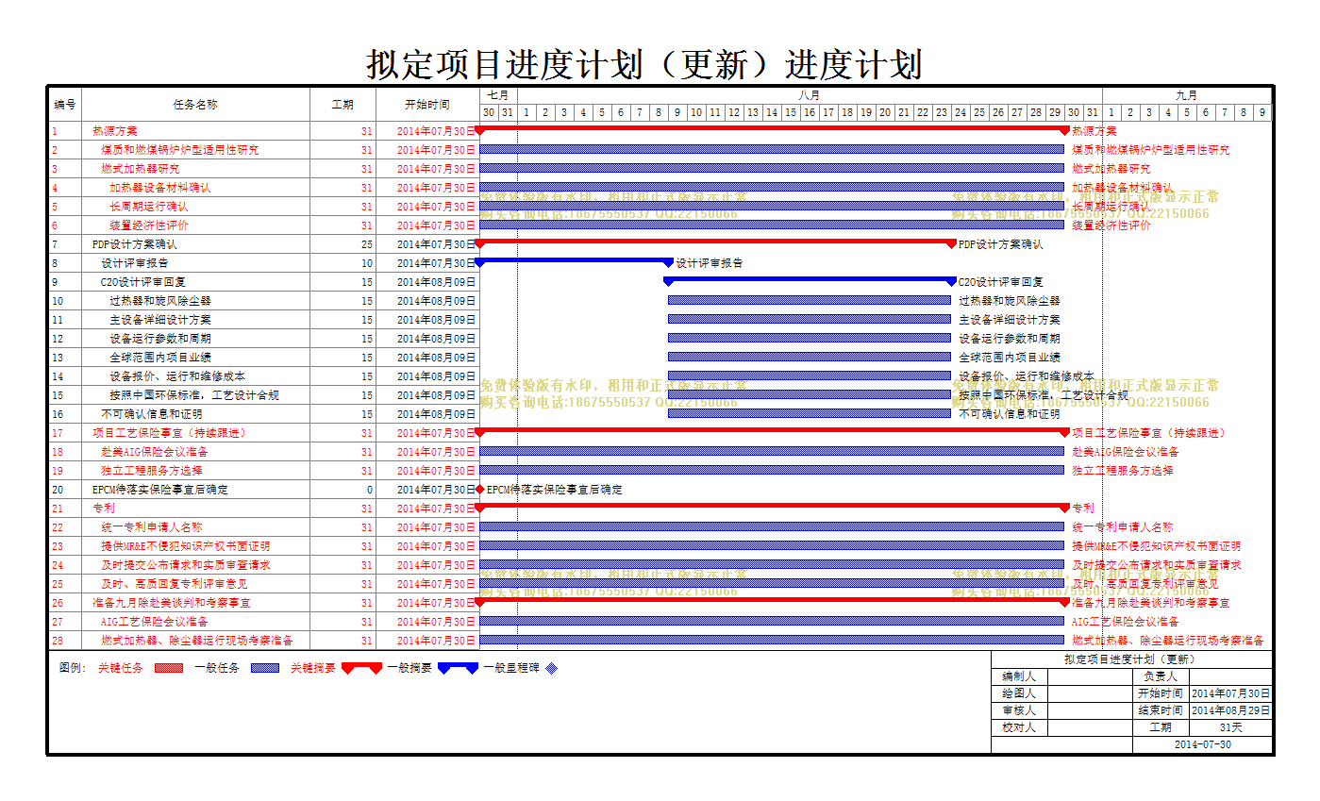Click end date value 2014年08月29日 in title block
The width and height of the screenshot is (1320, 801).
(1231, 710)
